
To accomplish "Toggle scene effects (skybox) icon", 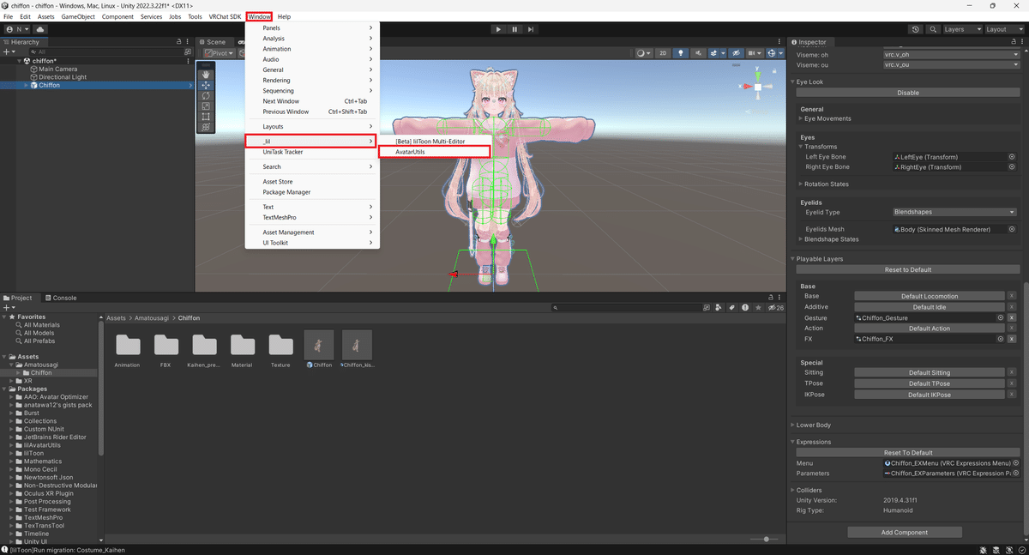I will coord(715,53).
